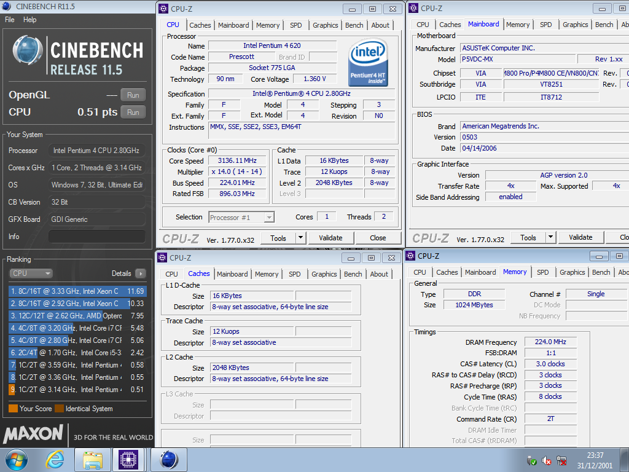Click Validate in the CPU window

pyautogui.click(x=330, y=238)
